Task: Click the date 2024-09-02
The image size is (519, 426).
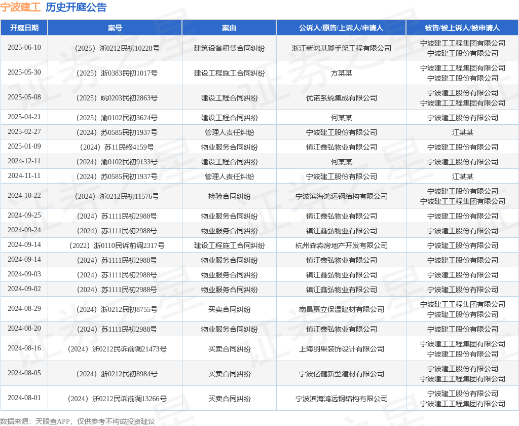Action: tap(24, 289)
